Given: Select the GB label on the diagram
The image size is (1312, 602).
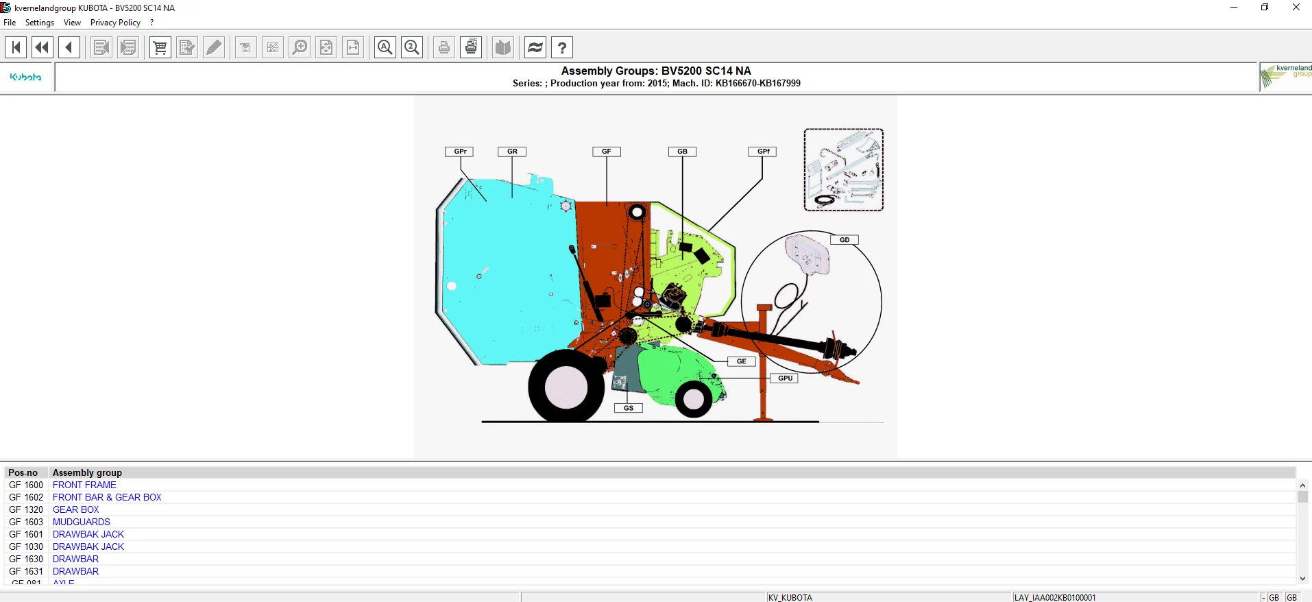Looking at the screenshot, I should click(x=683, y=152).
